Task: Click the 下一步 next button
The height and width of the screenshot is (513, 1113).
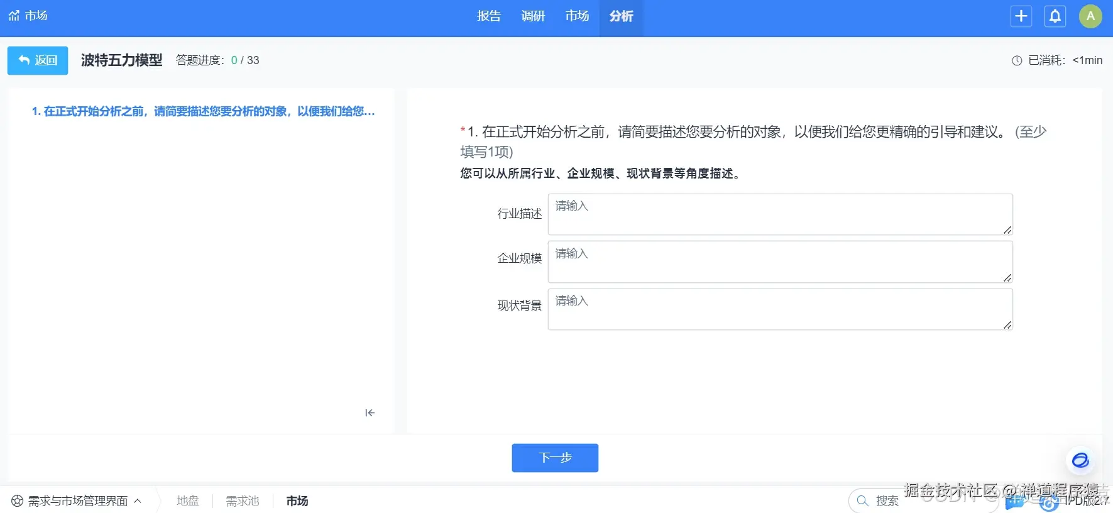Action: pyautogui.click(x=555, y=458)
